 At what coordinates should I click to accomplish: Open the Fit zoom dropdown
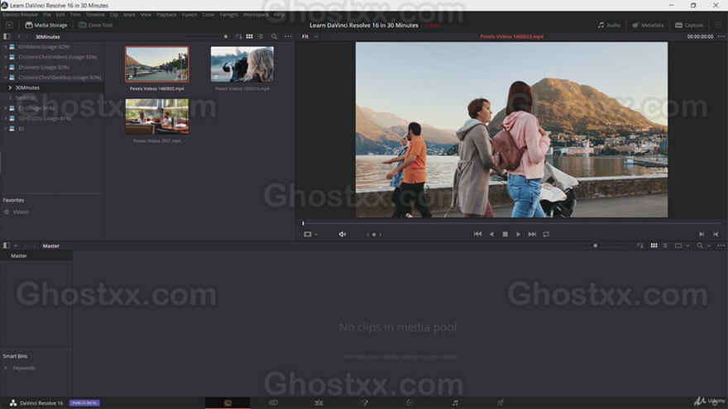[x=309, y=36]
